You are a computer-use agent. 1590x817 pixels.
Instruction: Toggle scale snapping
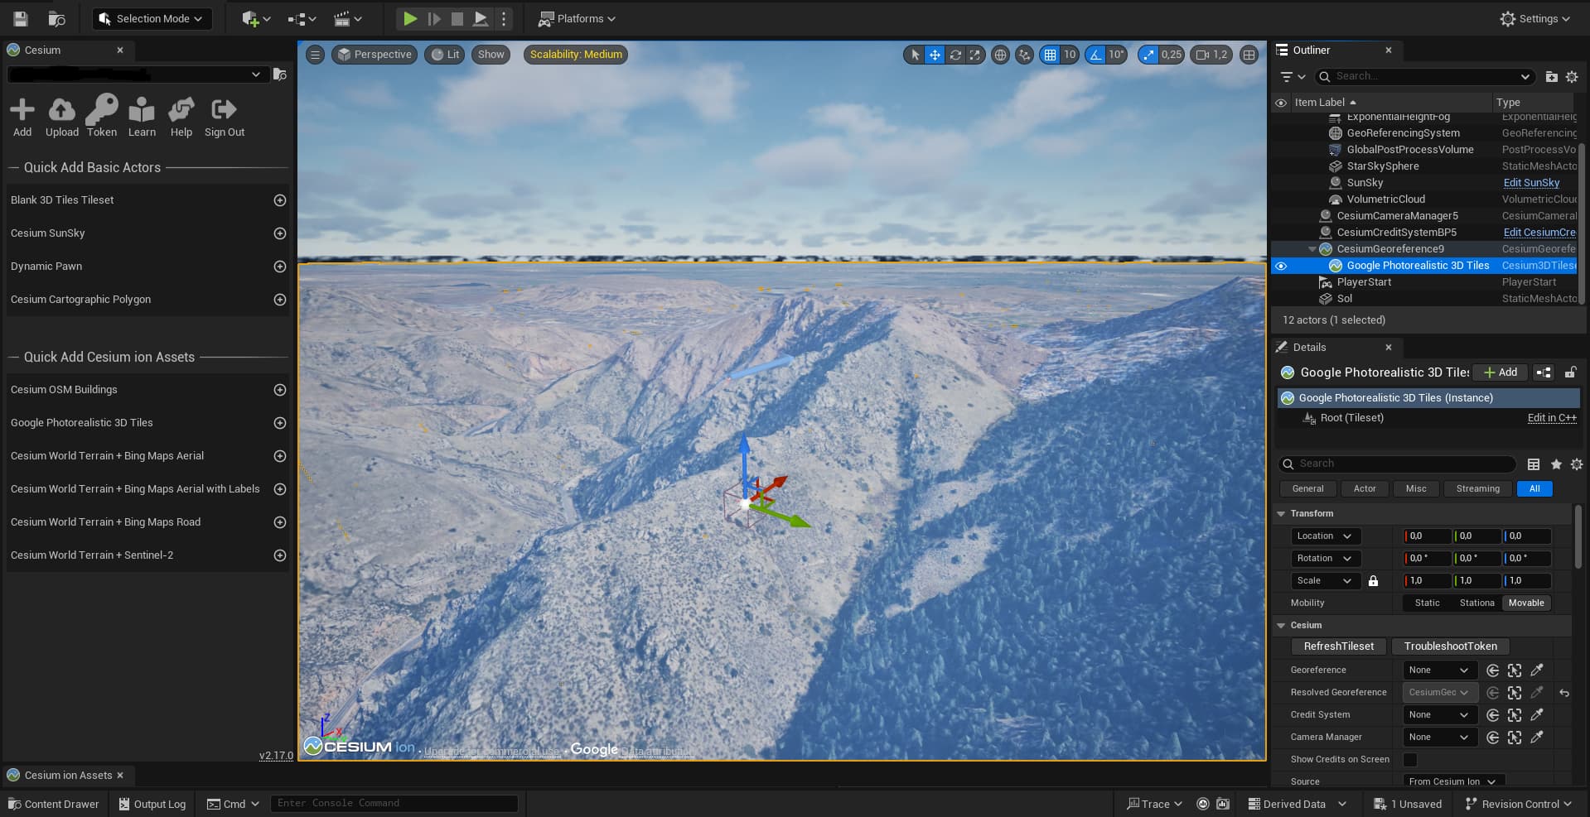pos(1148,55)
